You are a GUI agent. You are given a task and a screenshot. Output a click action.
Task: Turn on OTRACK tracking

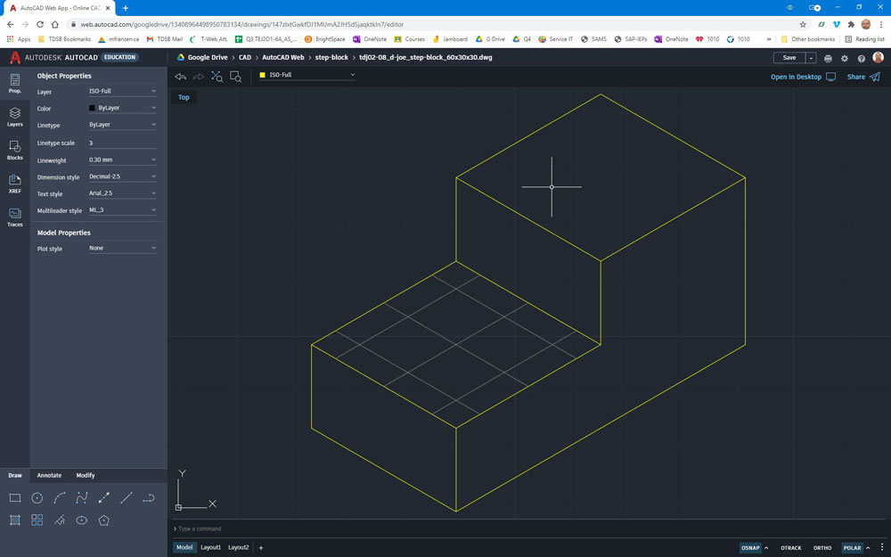click(x=790, y=548)
